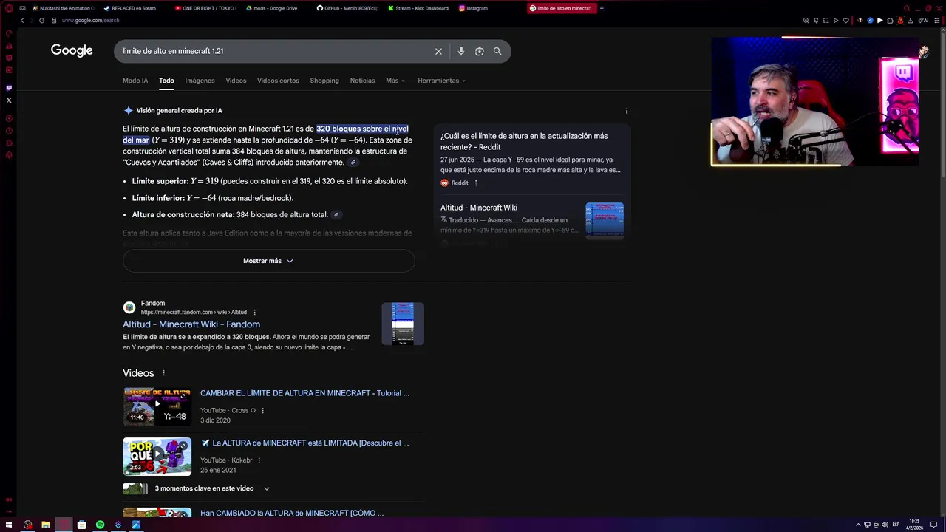The height and width of the screenshot is (532, 946).
Task: Open new browser tab plus button
Action: click(602, 8)
